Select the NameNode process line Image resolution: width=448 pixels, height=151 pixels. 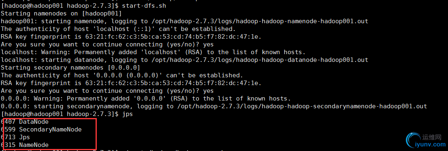[25, 145]
